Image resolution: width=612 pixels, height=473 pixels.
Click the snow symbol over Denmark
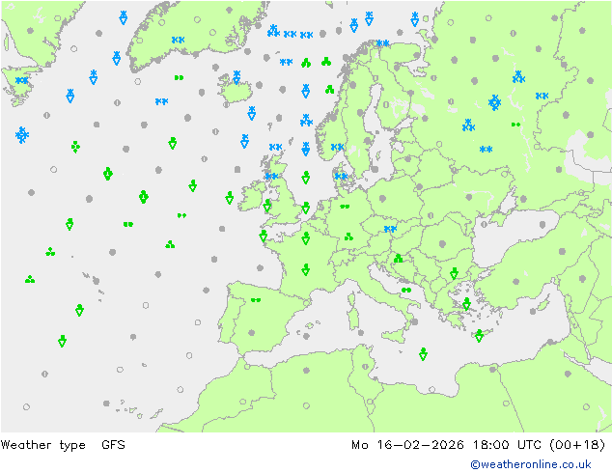[x=341, y=177]
